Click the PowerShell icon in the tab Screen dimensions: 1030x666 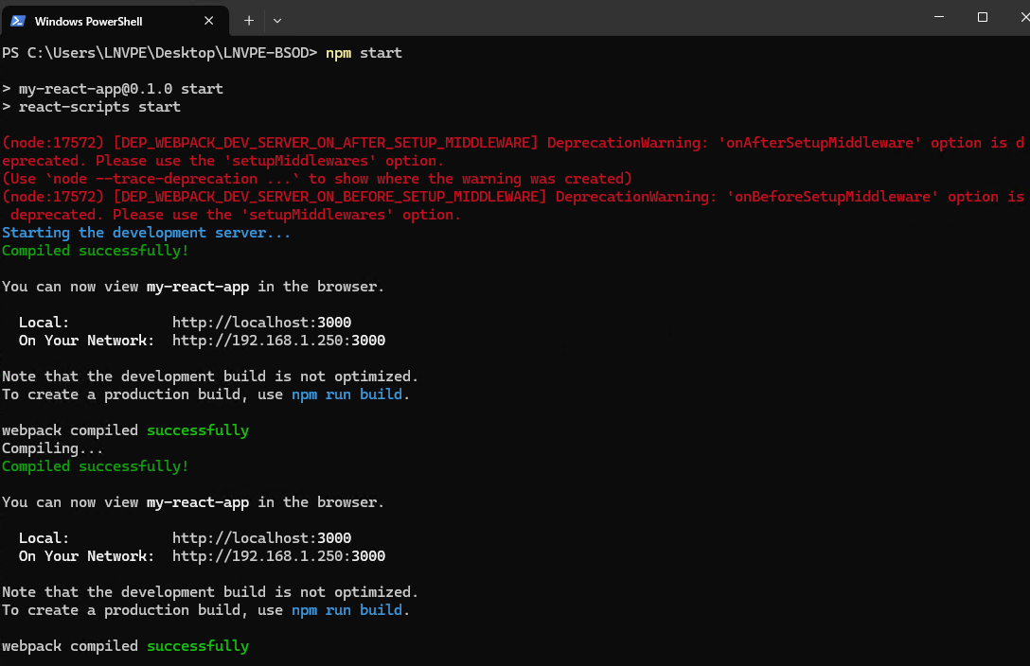18,20
